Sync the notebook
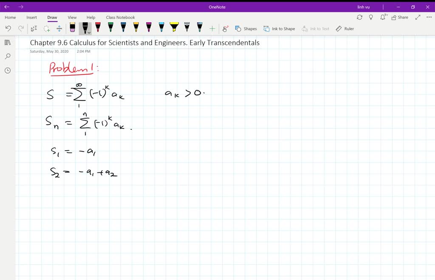The image size is (435, 280). pos(360,17)
